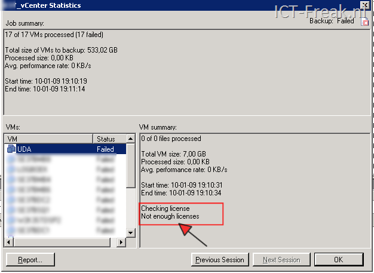Click the vCenter Statistics title bar
The width and height of the screenshot is (374, 273).
tap(119, 5)
